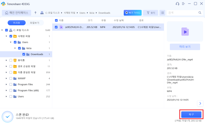Click the C: drive icon in breadcrumb
This screenshot has width=205, height=125.
point(42,13)
